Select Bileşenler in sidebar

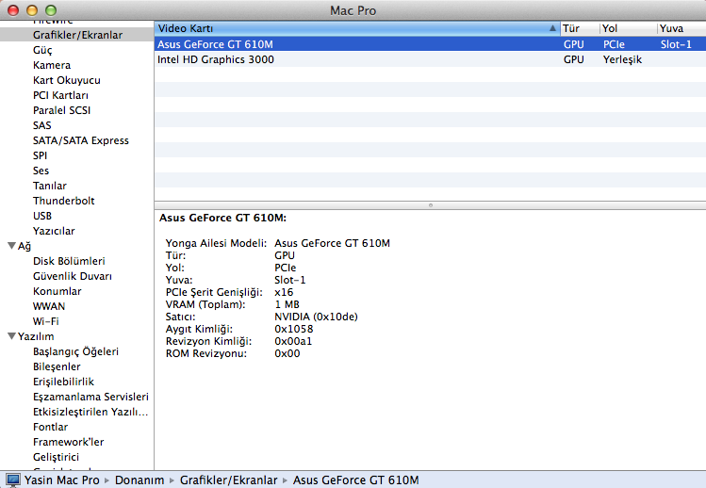pos(57,366)
